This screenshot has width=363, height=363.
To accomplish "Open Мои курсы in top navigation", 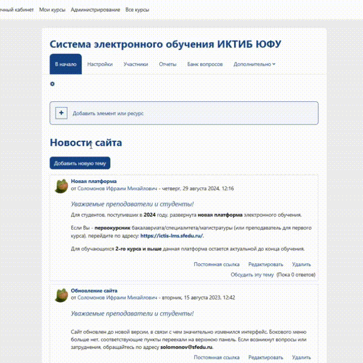I will point(52,10).
